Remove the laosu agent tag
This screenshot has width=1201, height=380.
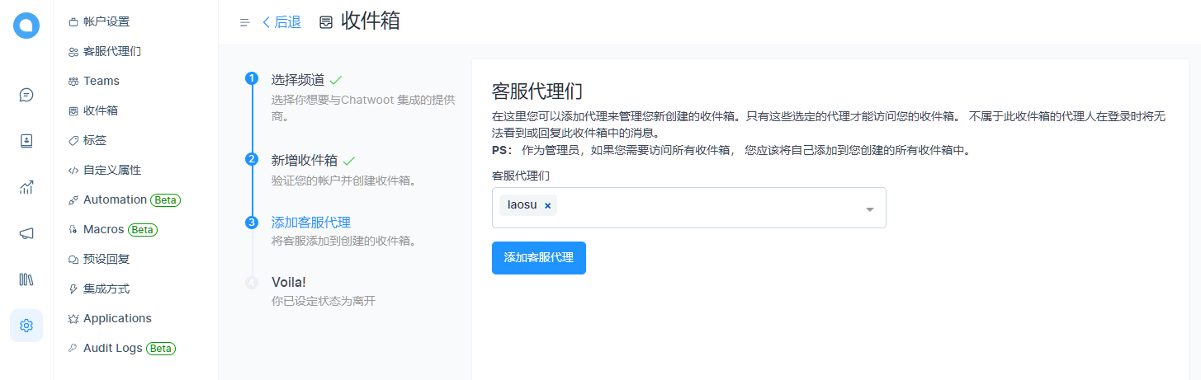coord(547,206)
